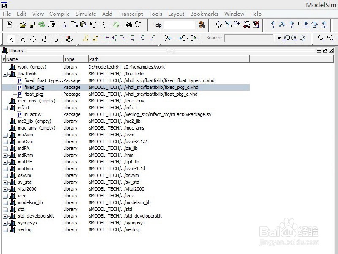Open the Search field dropdown arrow
The width and height of the screenshot is (338, 254).
click(278, 39)
